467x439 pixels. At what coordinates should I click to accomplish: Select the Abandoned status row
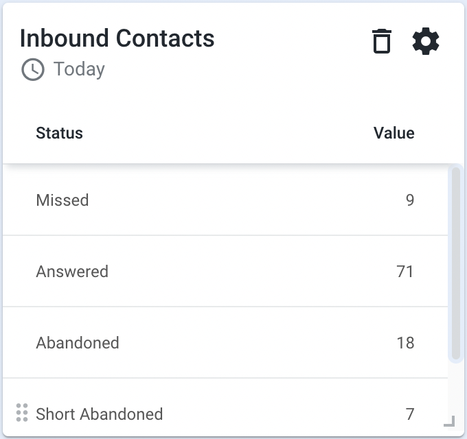[x=225, y=342]
